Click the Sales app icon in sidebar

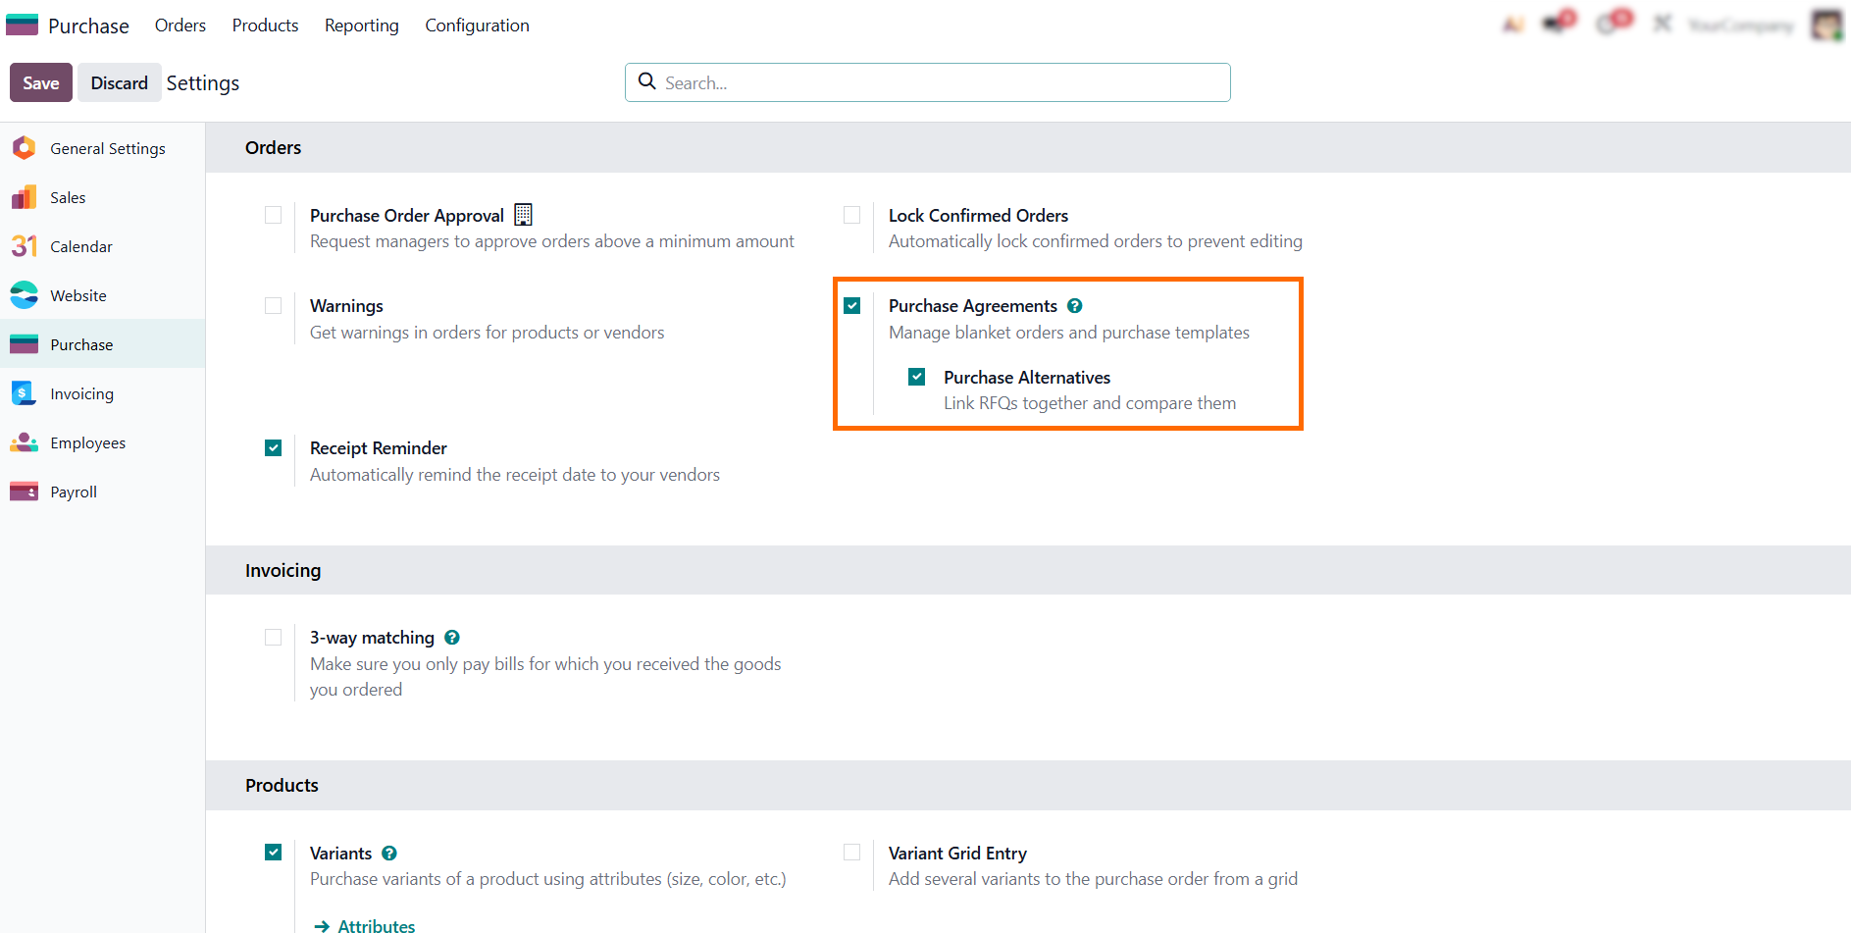[24, 197]
